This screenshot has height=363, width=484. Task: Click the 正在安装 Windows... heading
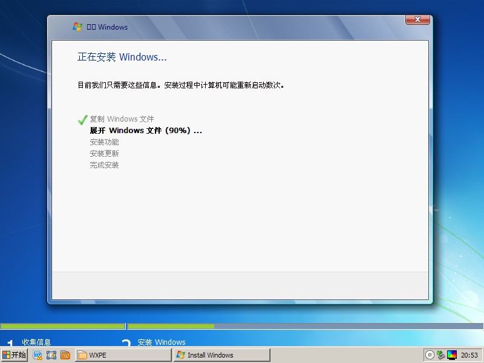point(122,57)
